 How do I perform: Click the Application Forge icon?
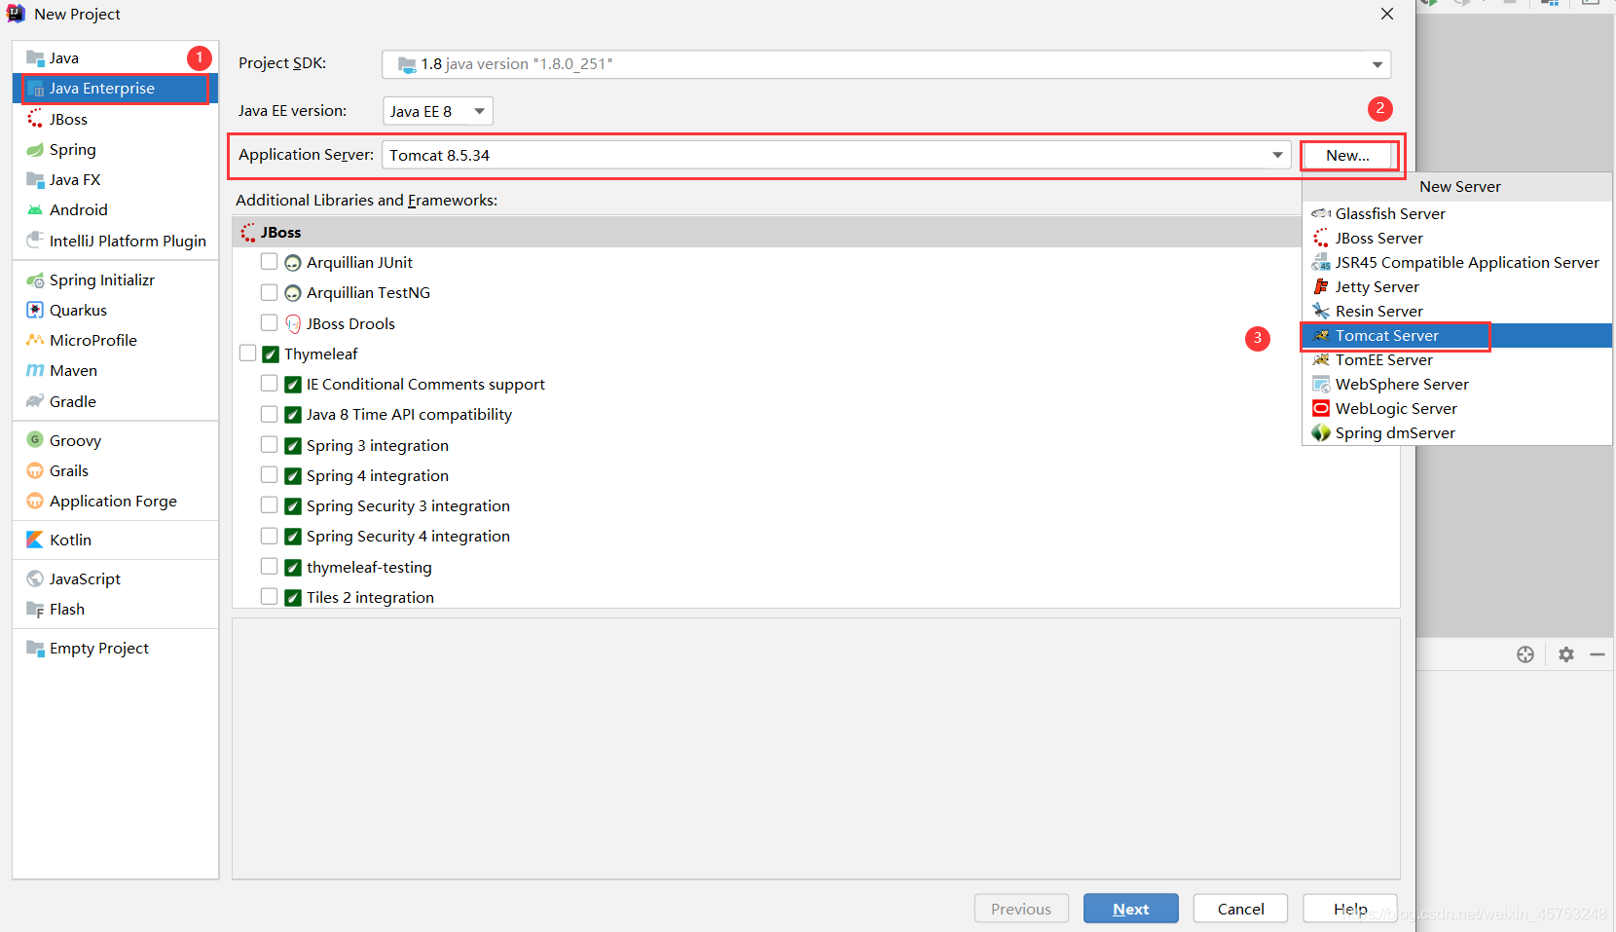pos(35,501)
